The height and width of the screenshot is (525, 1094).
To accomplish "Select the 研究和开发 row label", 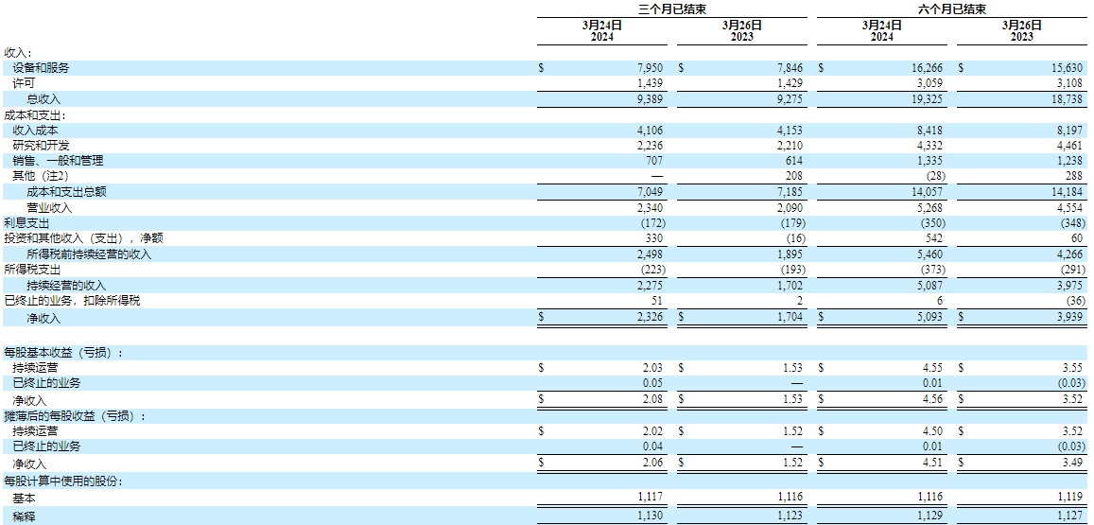I will (41, 145).
